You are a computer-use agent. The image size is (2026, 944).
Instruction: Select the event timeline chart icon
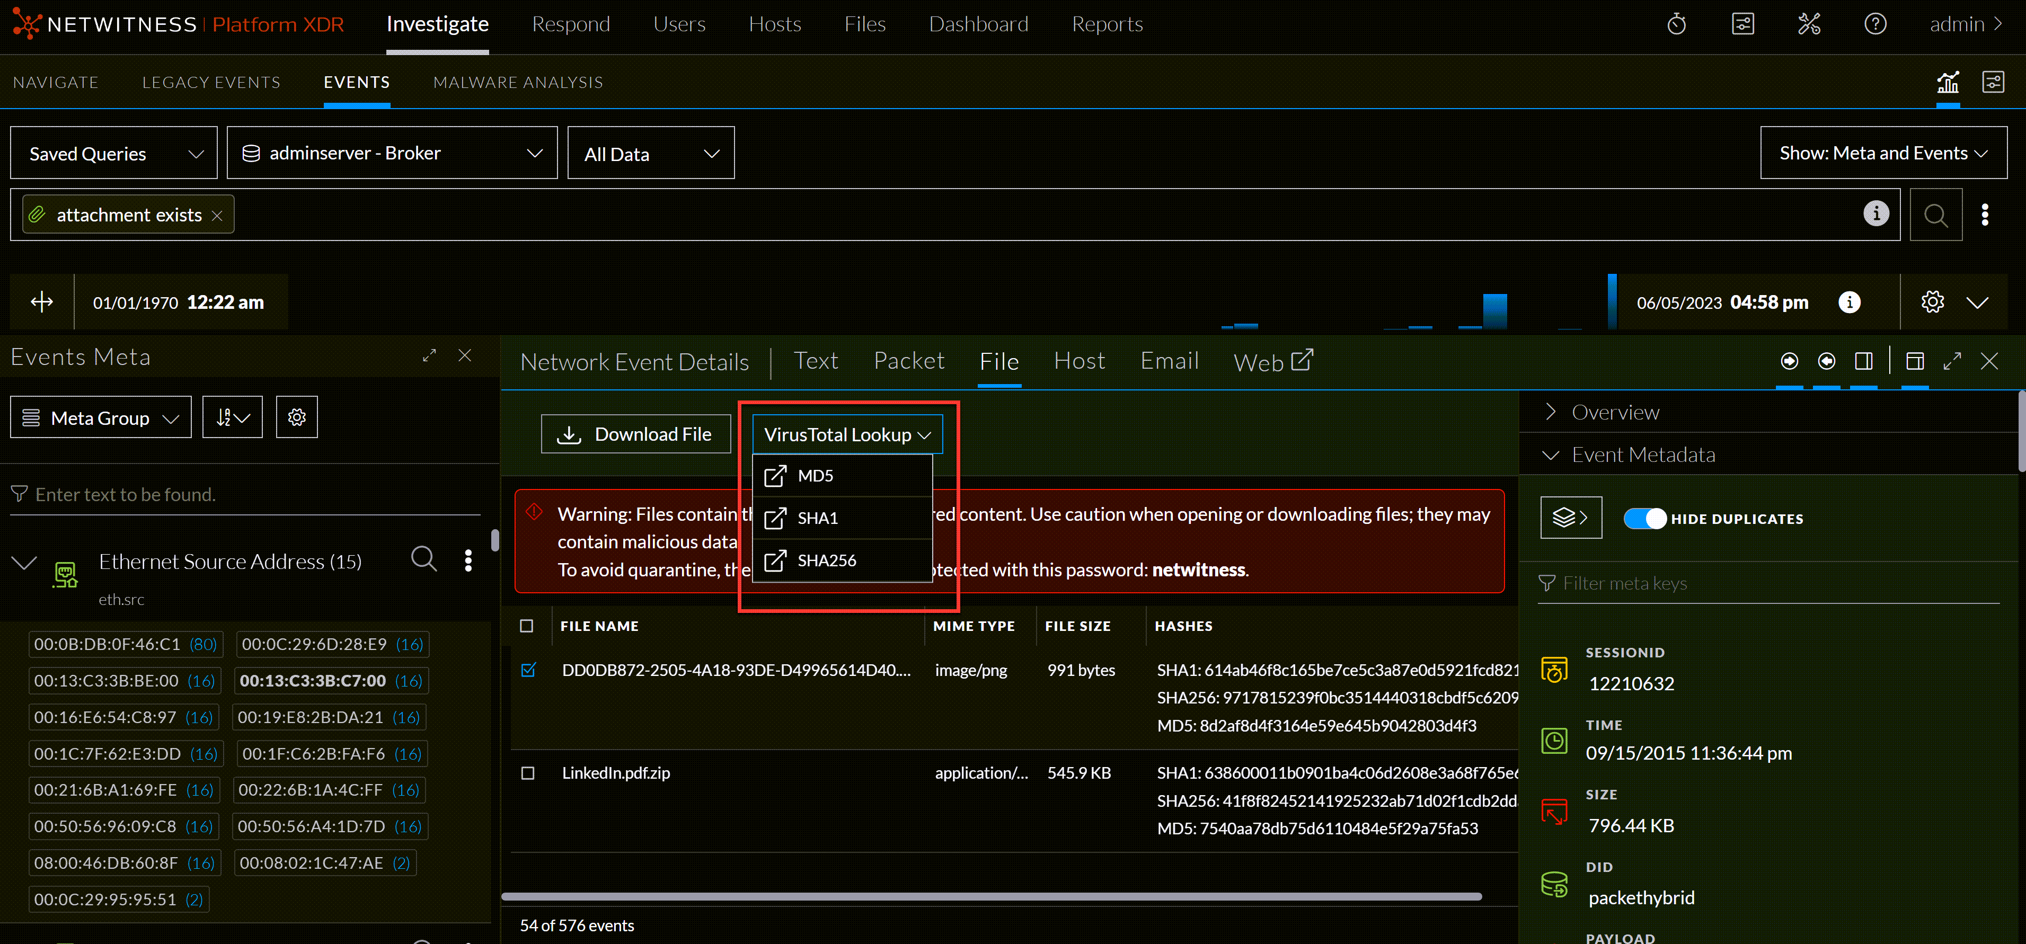[x=1948, y=82]
